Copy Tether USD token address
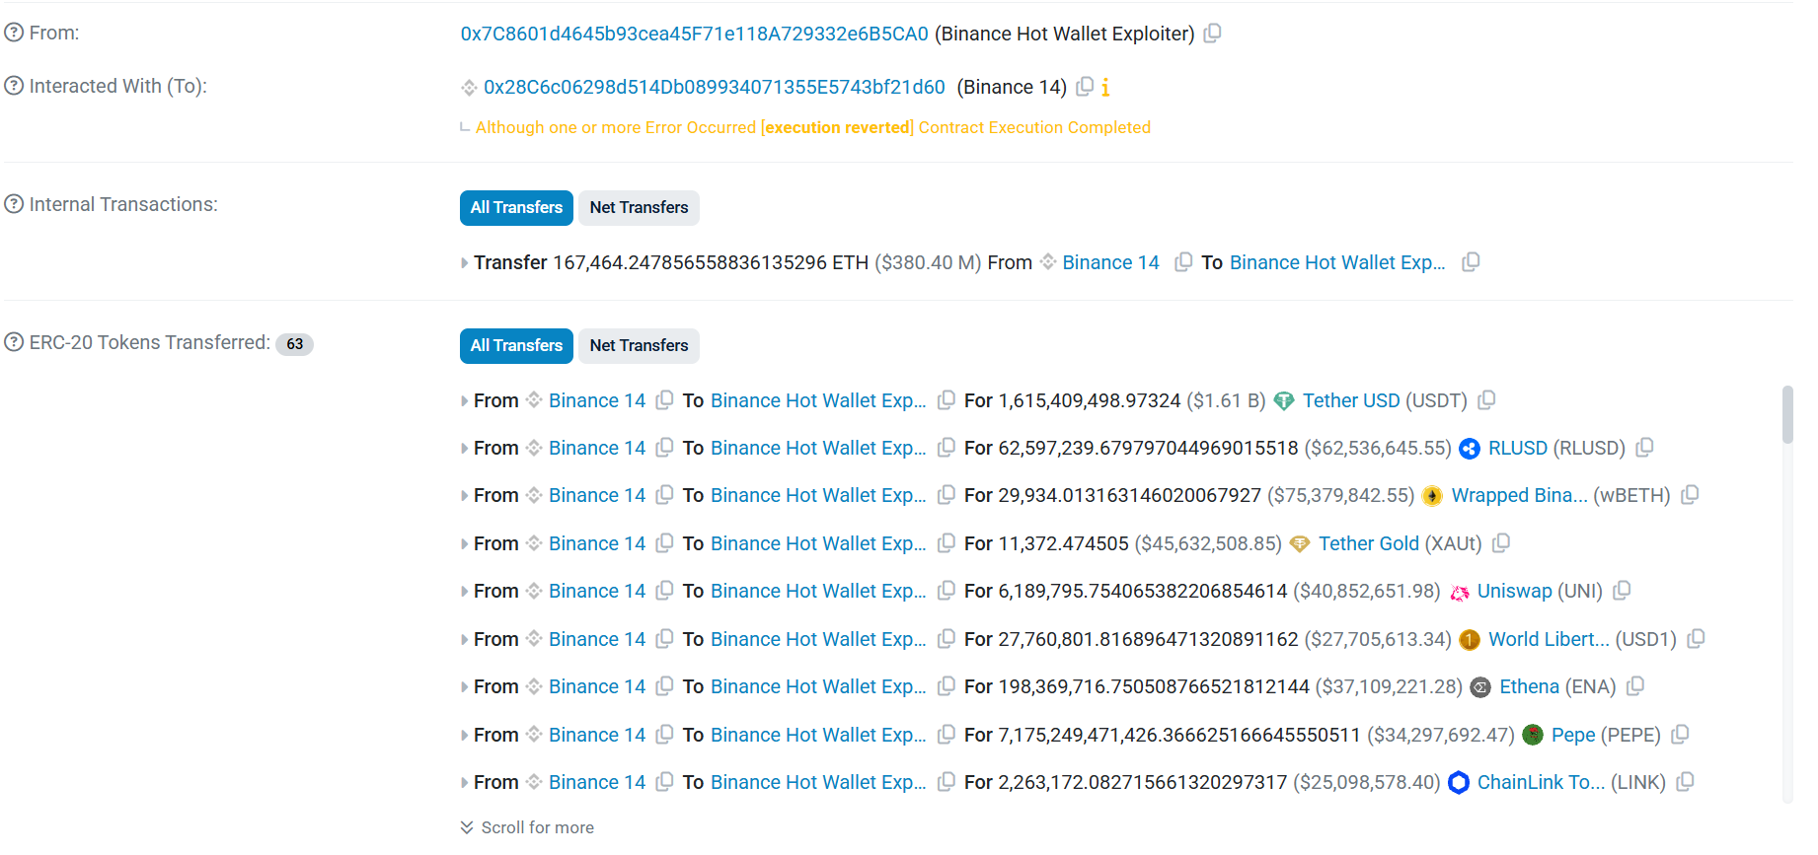 coord(1486,399)
